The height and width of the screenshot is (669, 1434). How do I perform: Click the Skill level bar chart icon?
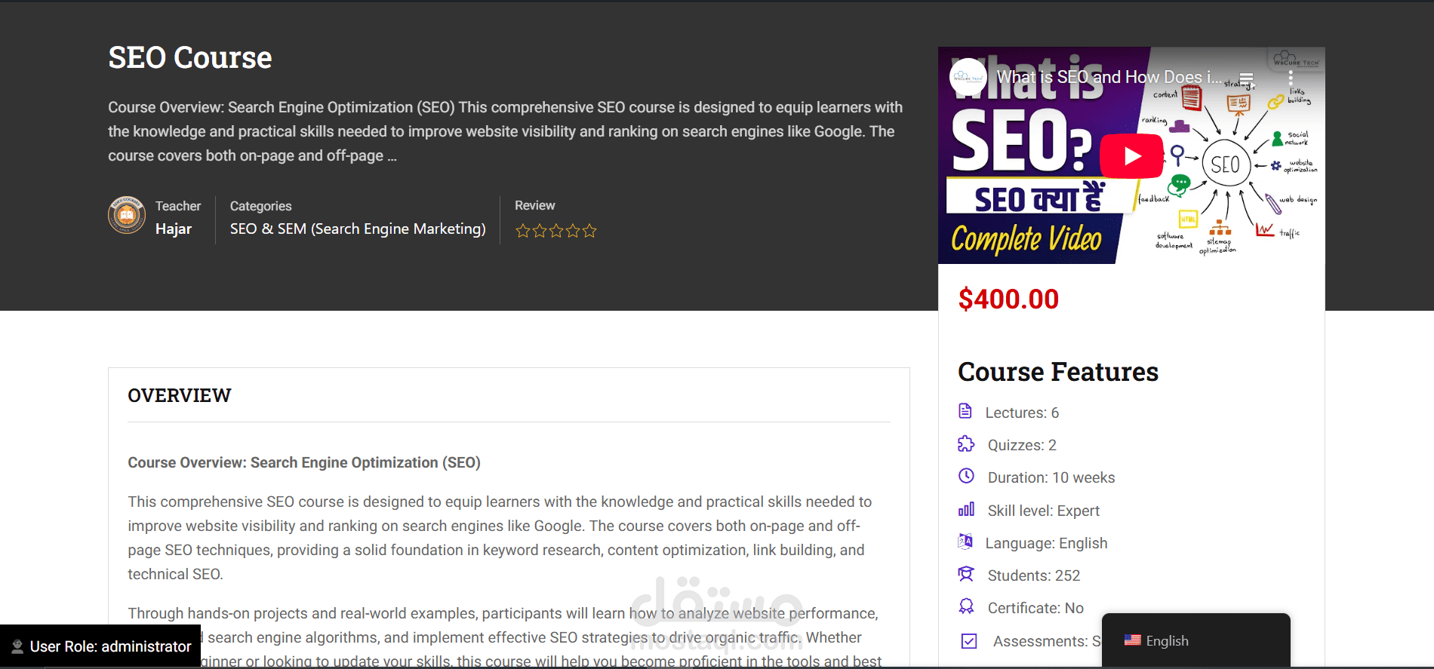point(966,509)
